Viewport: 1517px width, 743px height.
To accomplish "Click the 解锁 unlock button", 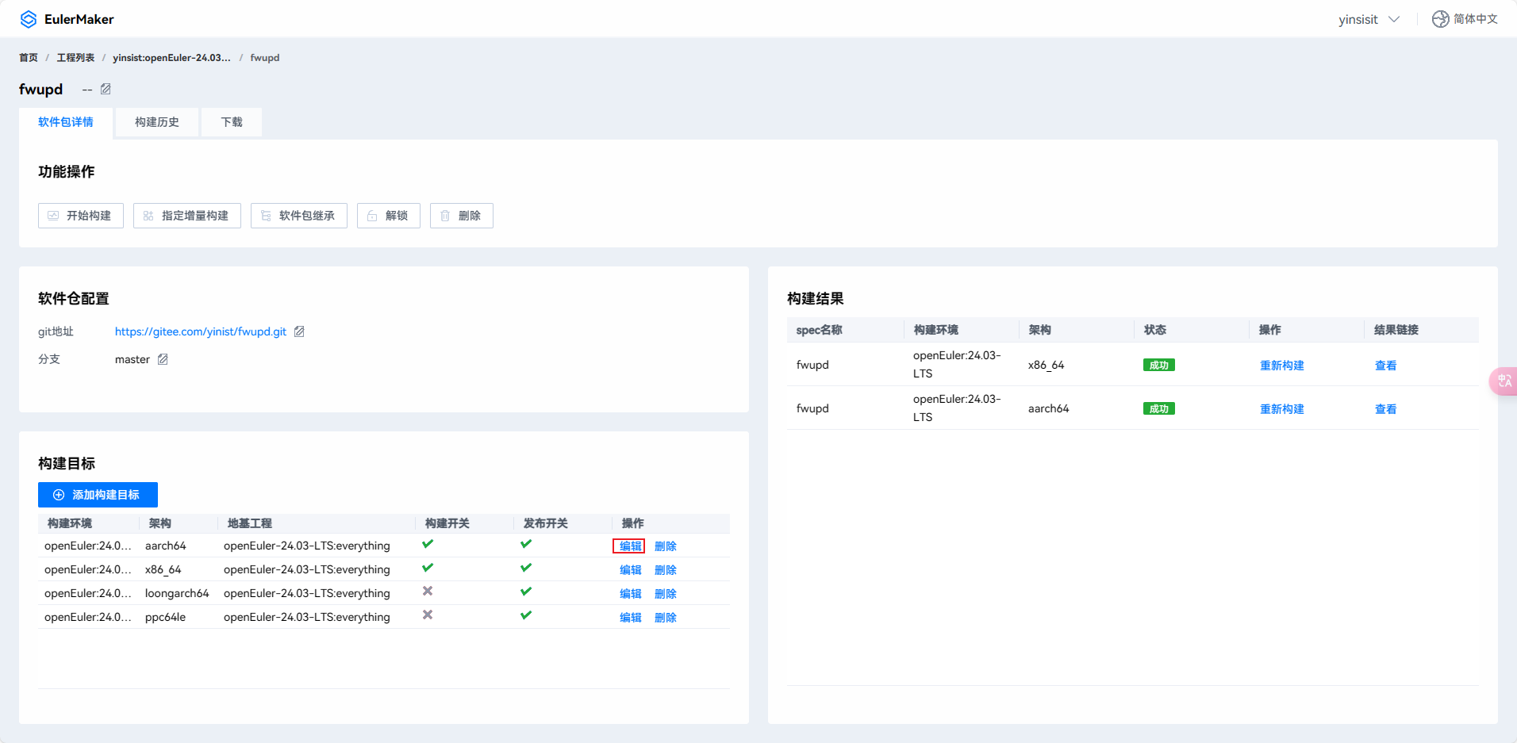I will point(389,216).
